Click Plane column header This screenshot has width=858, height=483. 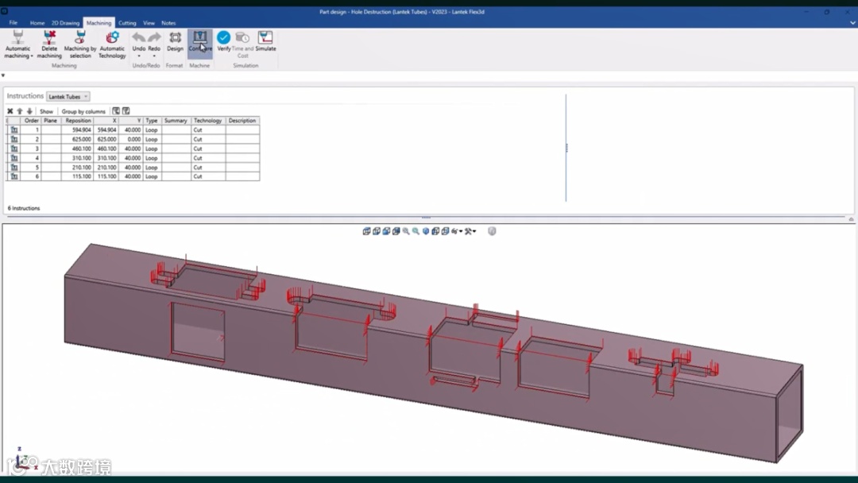(x=50, y=121)
